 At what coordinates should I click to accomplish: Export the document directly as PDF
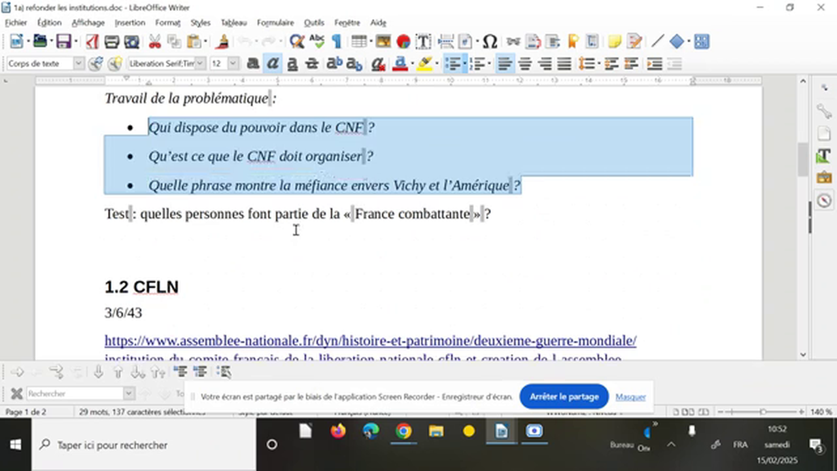(x=92, y=41)
